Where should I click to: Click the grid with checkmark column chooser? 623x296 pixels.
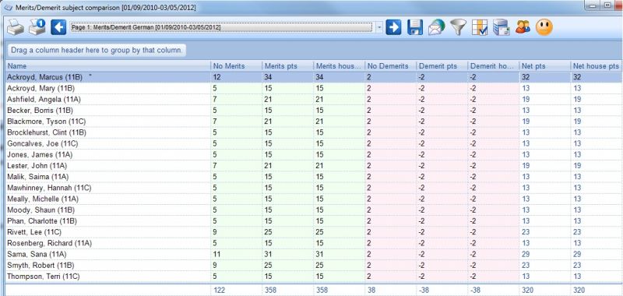[480, 27]
